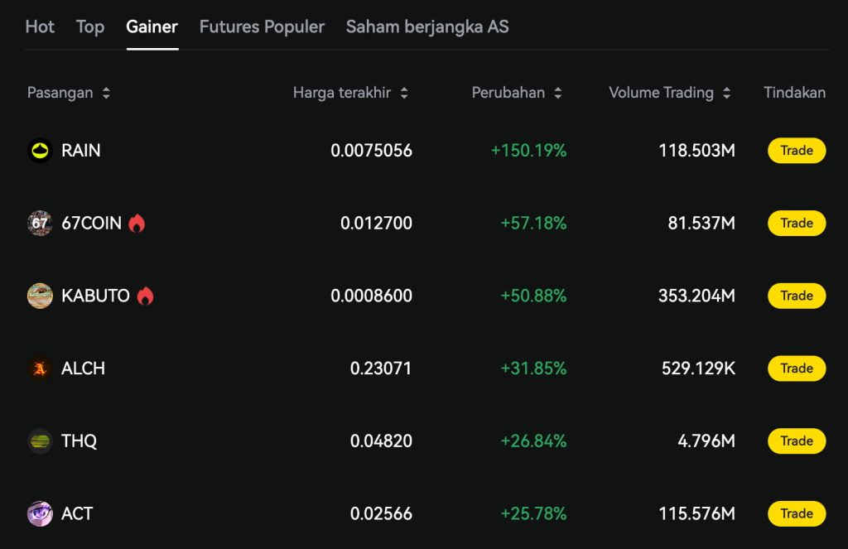Switch to the Hot tab
Image resolution: width=848 pixels, height=549 pixels.
(39, 26)
